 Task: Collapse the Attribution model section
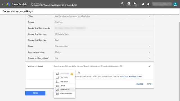tap(149, 66)
